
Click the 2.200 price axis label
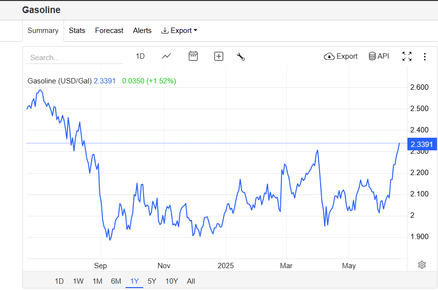pos(419,173)
